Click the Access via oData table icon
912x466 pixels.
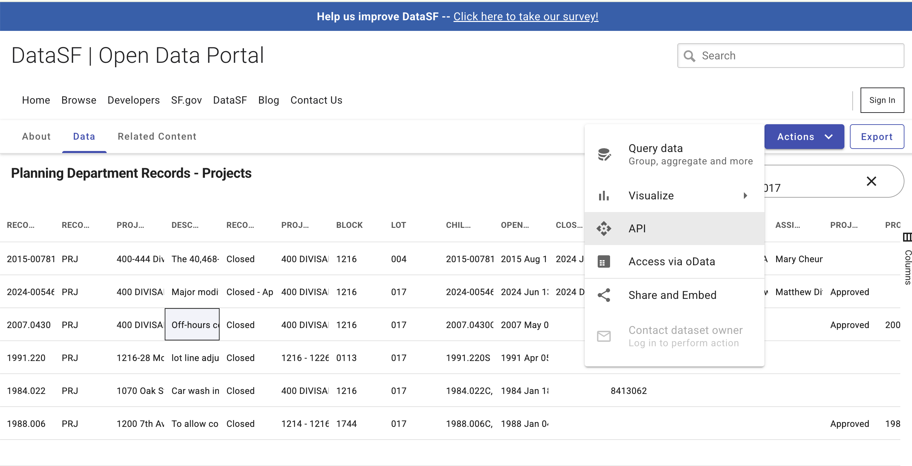point(604,262)
